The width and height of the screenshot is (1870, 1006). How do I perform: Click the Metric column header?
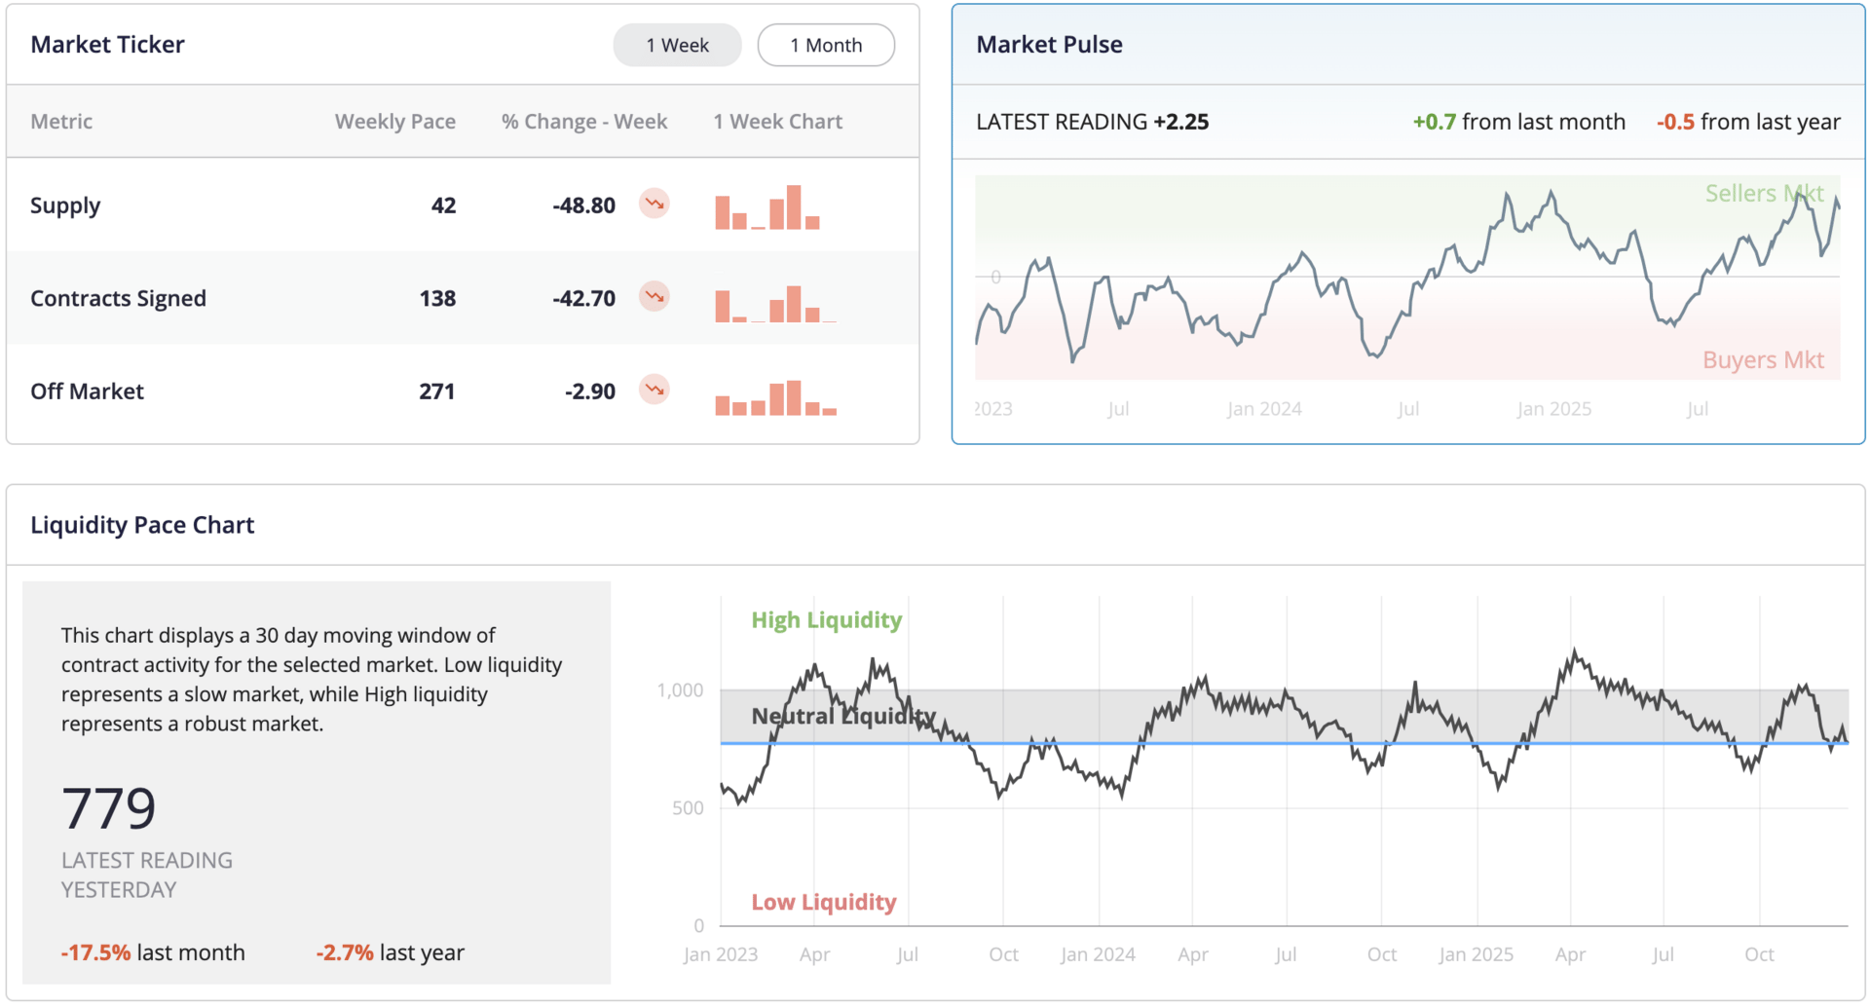tap(61, 122)
